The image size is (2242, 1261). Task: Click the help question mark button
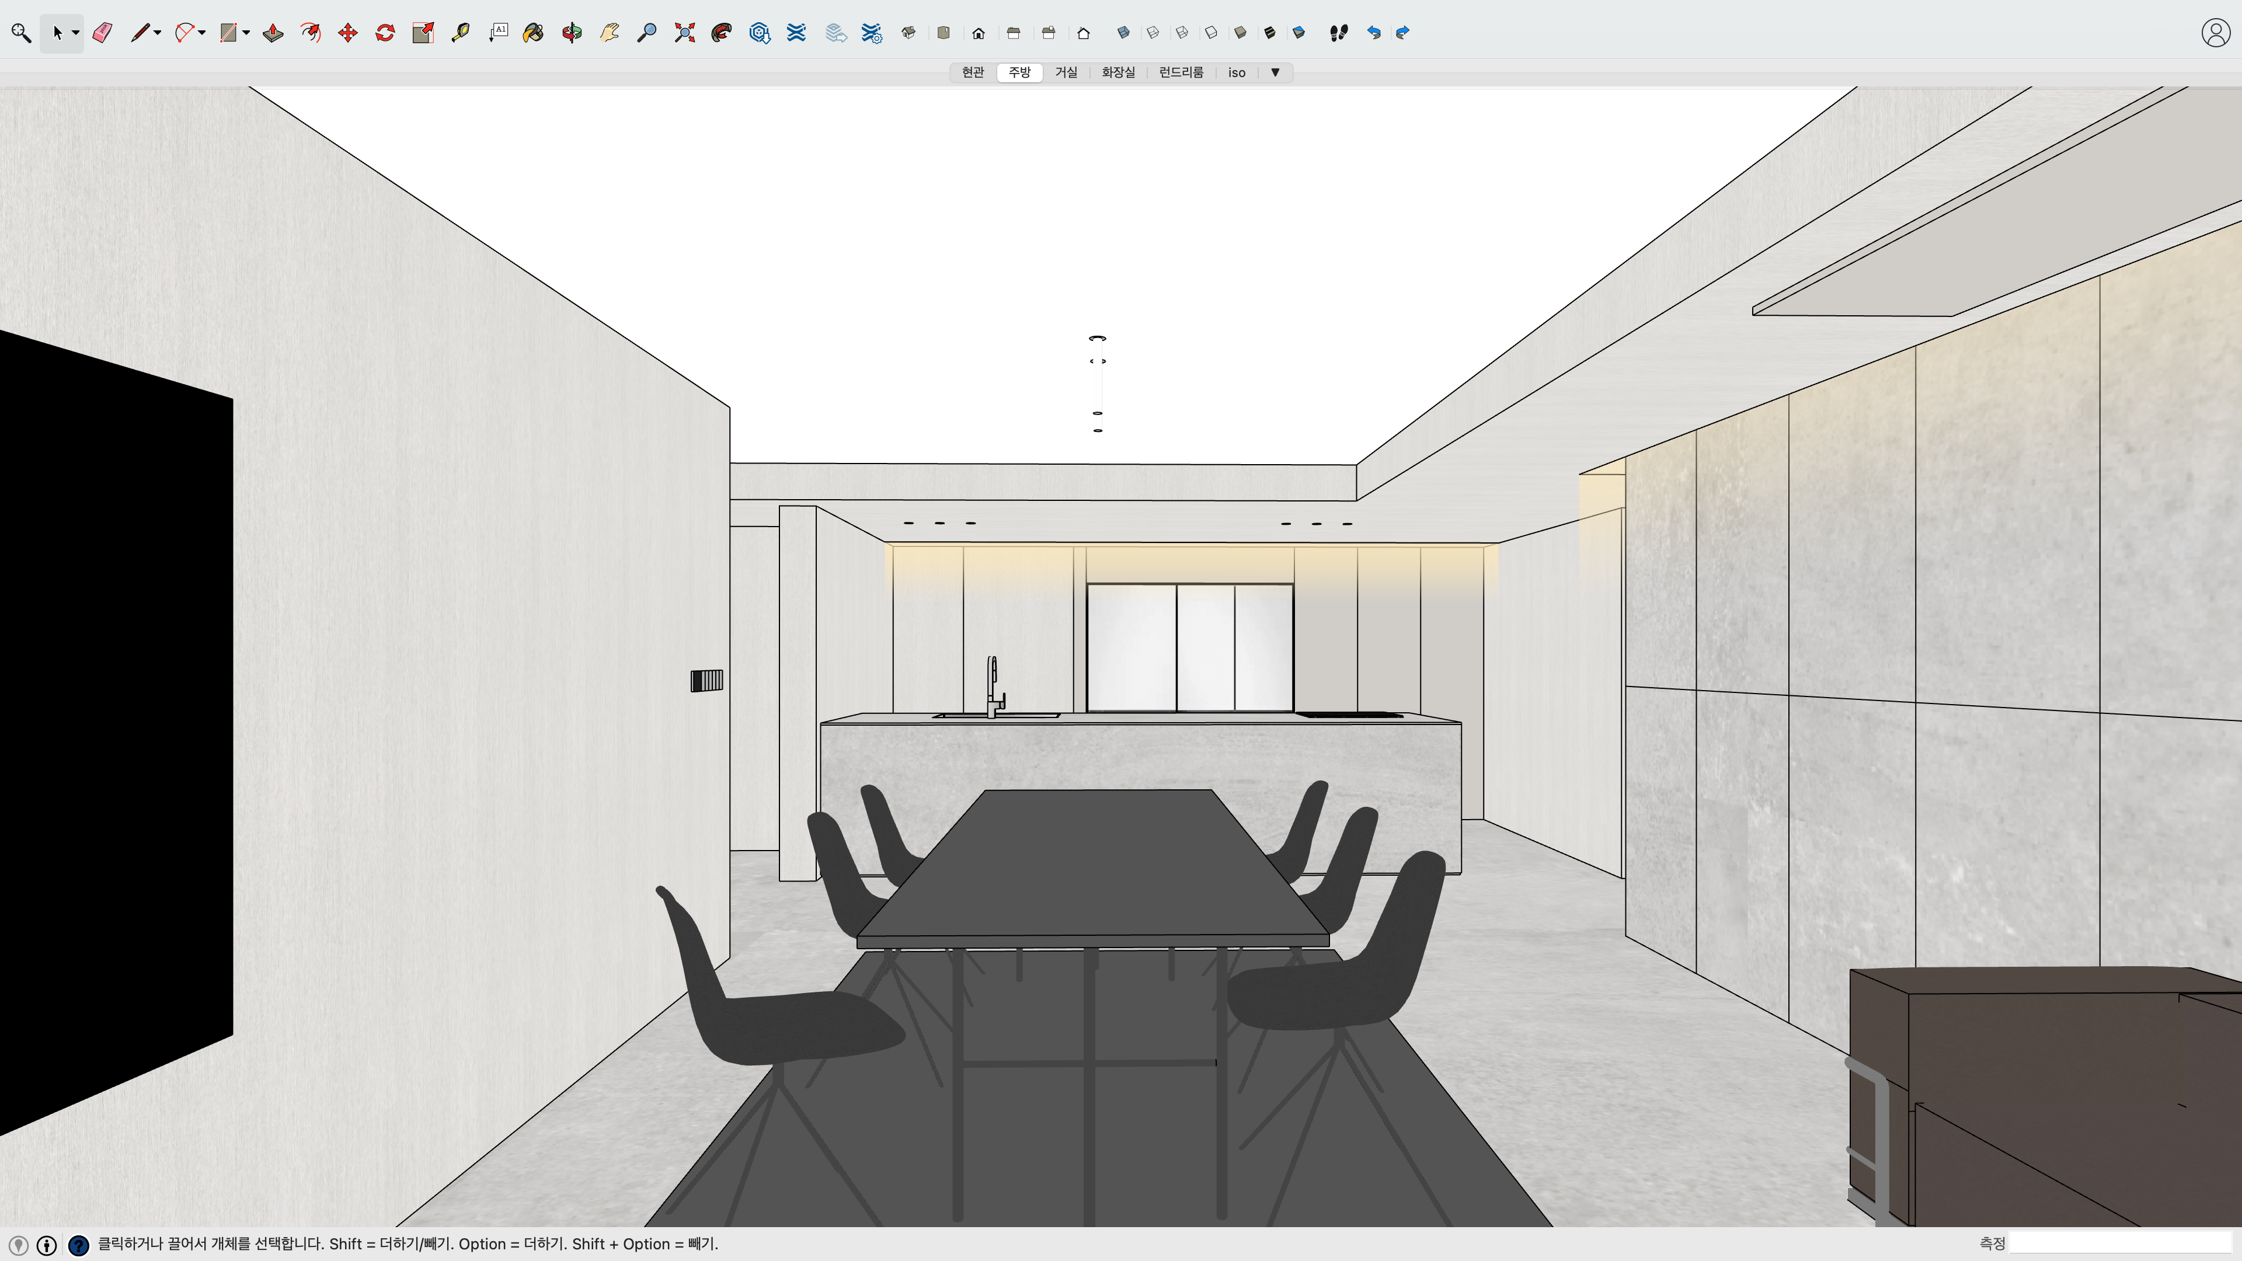pyautogui.click(x=78, y=1245)
